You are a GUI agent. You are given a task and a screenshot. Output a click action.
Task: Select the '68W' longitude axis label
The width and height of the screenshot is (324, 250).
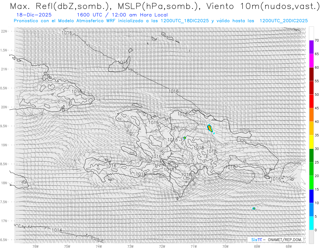click(x=289, y=246)
